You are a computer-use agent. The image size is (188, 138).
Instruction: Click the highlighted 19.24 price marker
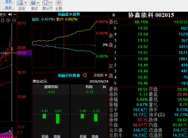(x=24, y=53)
